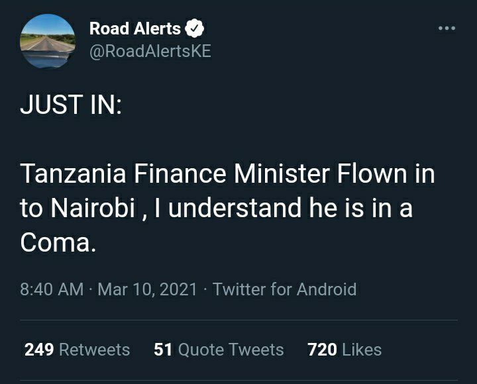The height and width of the screenshot is (384, 477).
Task: Open the 8:40 AM timestamp link
Action: coord(52,289)
